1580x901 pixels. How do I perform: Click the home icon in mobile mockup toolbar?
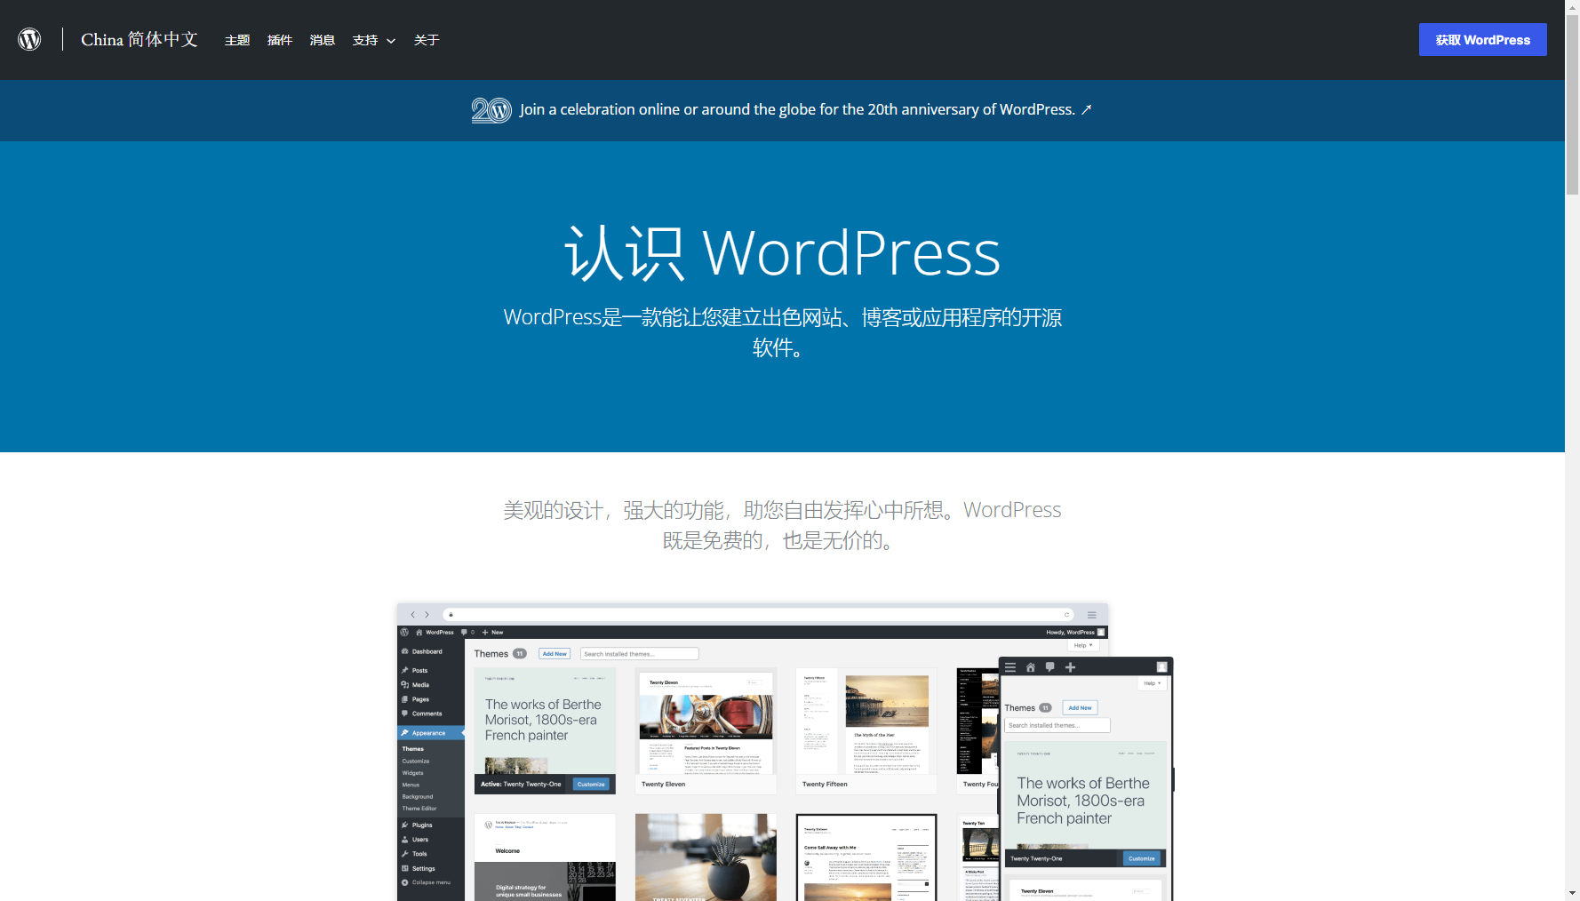click(x=1031, y=667)
